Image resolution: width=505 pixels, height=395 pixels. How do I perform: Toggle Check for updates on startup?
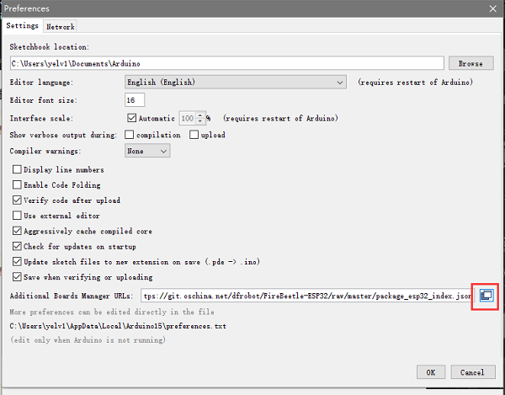pyautogui.click(x=17, y=247)
